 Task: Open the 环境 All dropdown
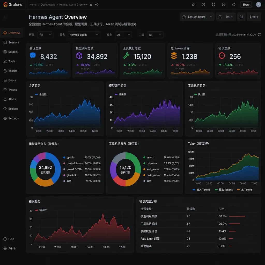[x=45, y=35]
